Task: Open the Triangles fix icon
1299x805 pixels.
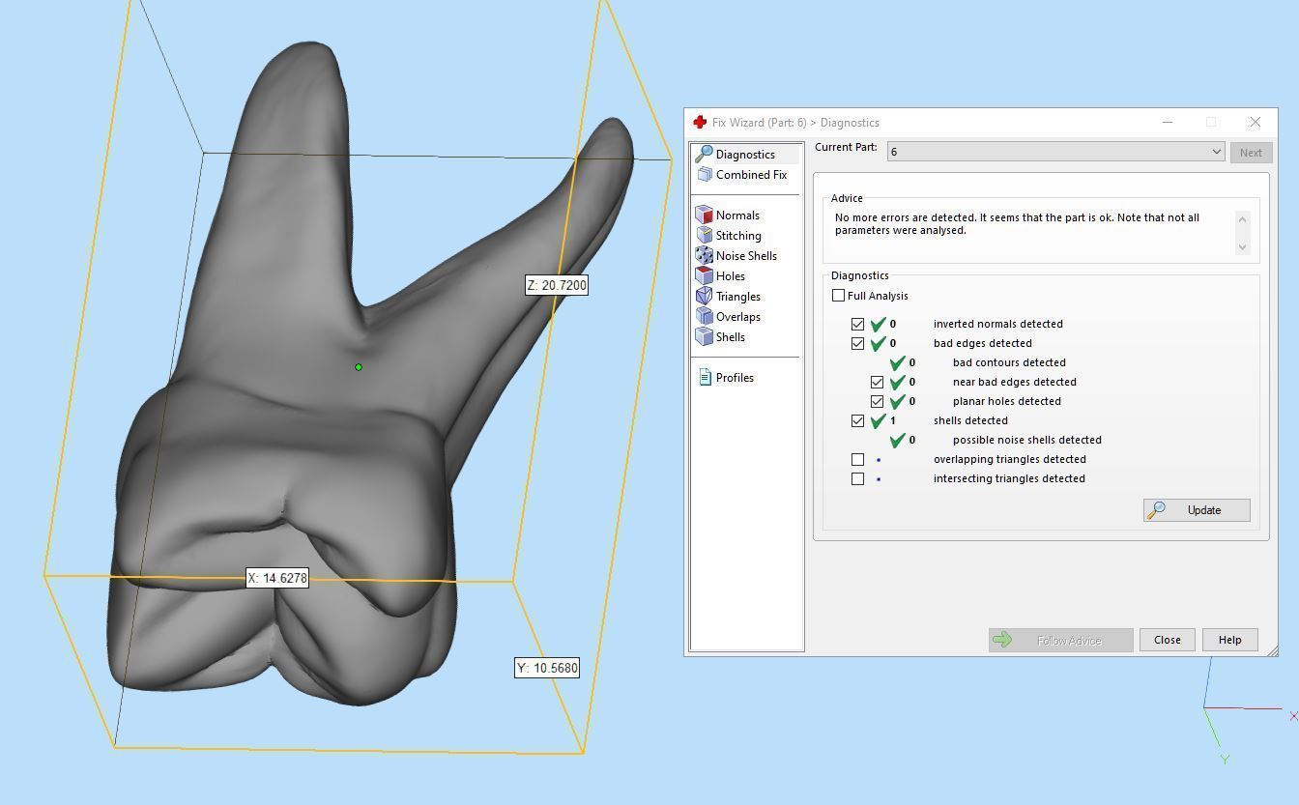Action: click(705, 297)
